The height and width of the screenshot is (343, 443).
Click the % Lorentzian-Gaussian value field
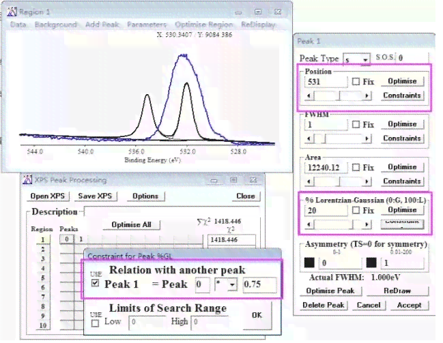click(326, 211)
